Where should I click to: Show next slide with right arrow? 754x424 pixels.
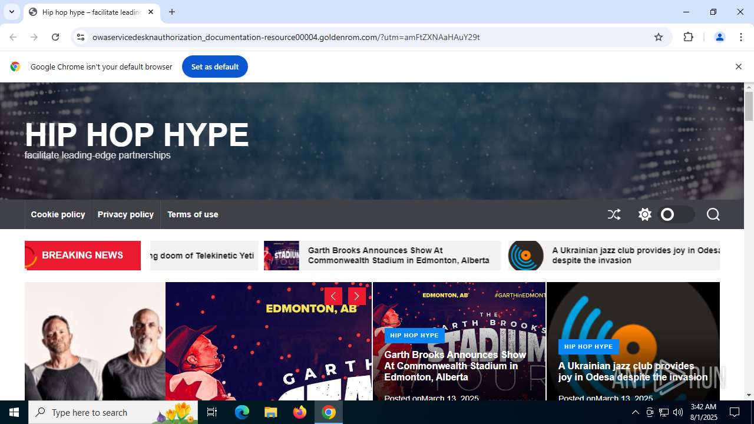(x=357, y=296)
